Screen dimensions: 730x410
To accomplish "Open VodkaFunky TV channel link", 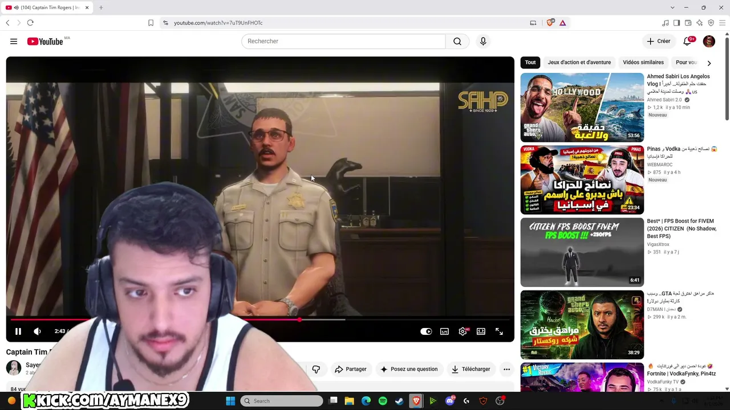I will tap(663, 382).
